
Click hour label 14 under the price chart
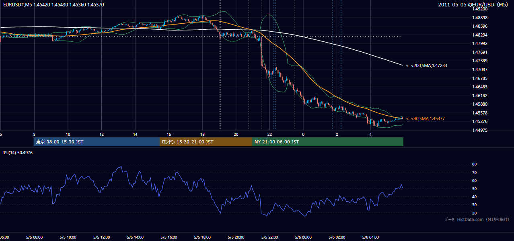(x=135, y=134)
